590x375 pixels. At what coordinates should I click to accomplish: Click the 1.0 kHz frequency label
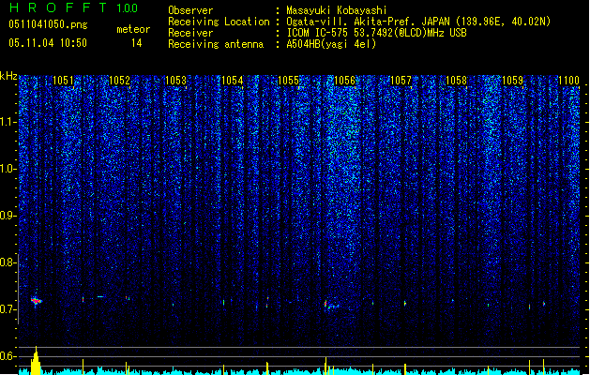[x=8, y=169]
